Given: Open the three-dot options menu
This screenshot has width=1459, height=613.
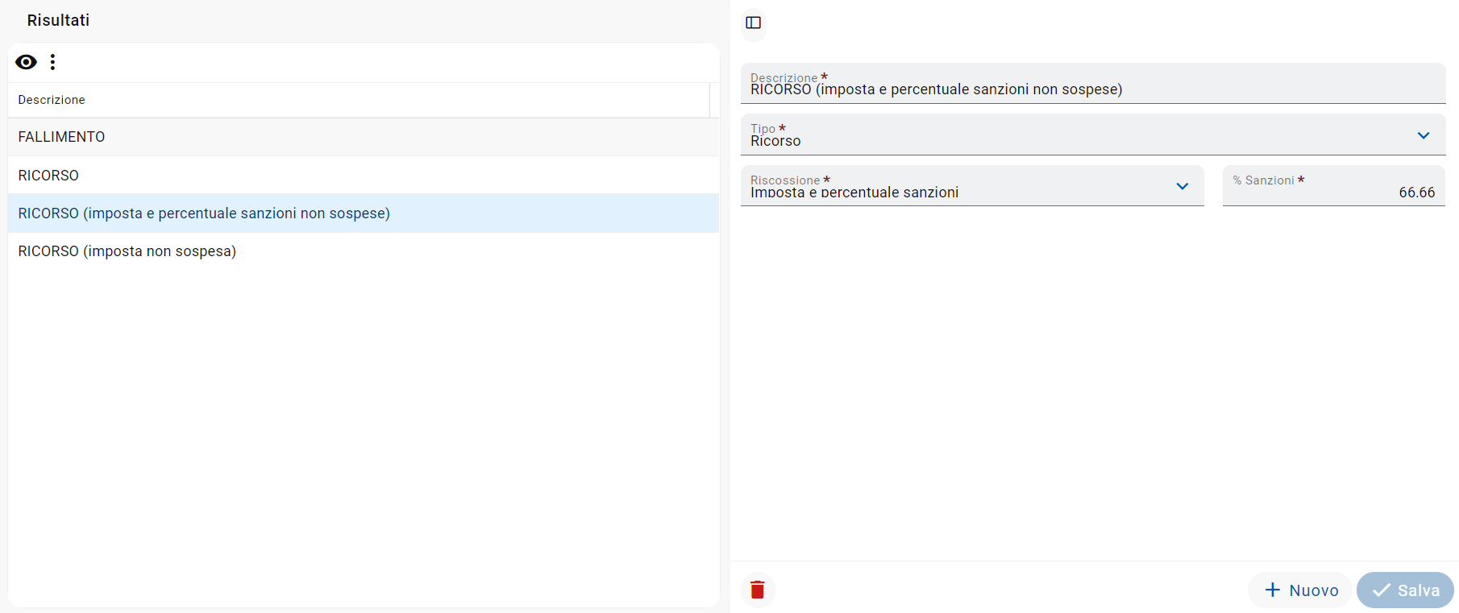Looking at the screenshot, I should [52, 62].
